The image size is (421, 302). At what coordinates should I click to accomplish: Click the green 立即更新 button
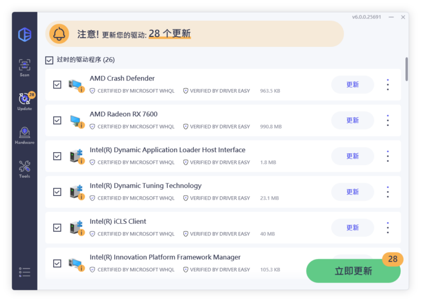click(x=353, y=271)
